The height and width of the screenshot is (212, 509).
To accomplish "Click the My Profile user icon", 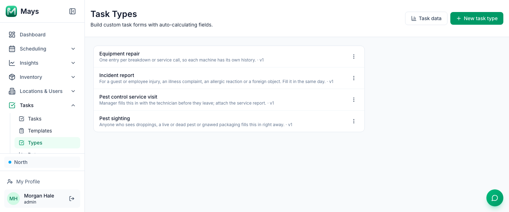I will (10, 182).
